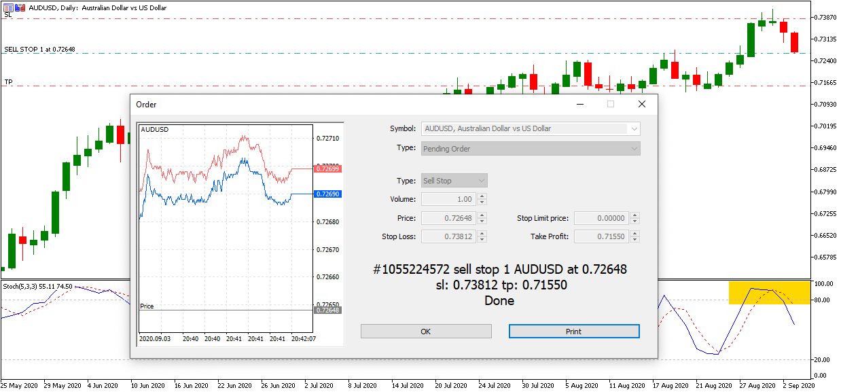Decrease Price with the down arrow
This screenshot has width=841, height=392.
pyautogui.click(x=482, y=221)
